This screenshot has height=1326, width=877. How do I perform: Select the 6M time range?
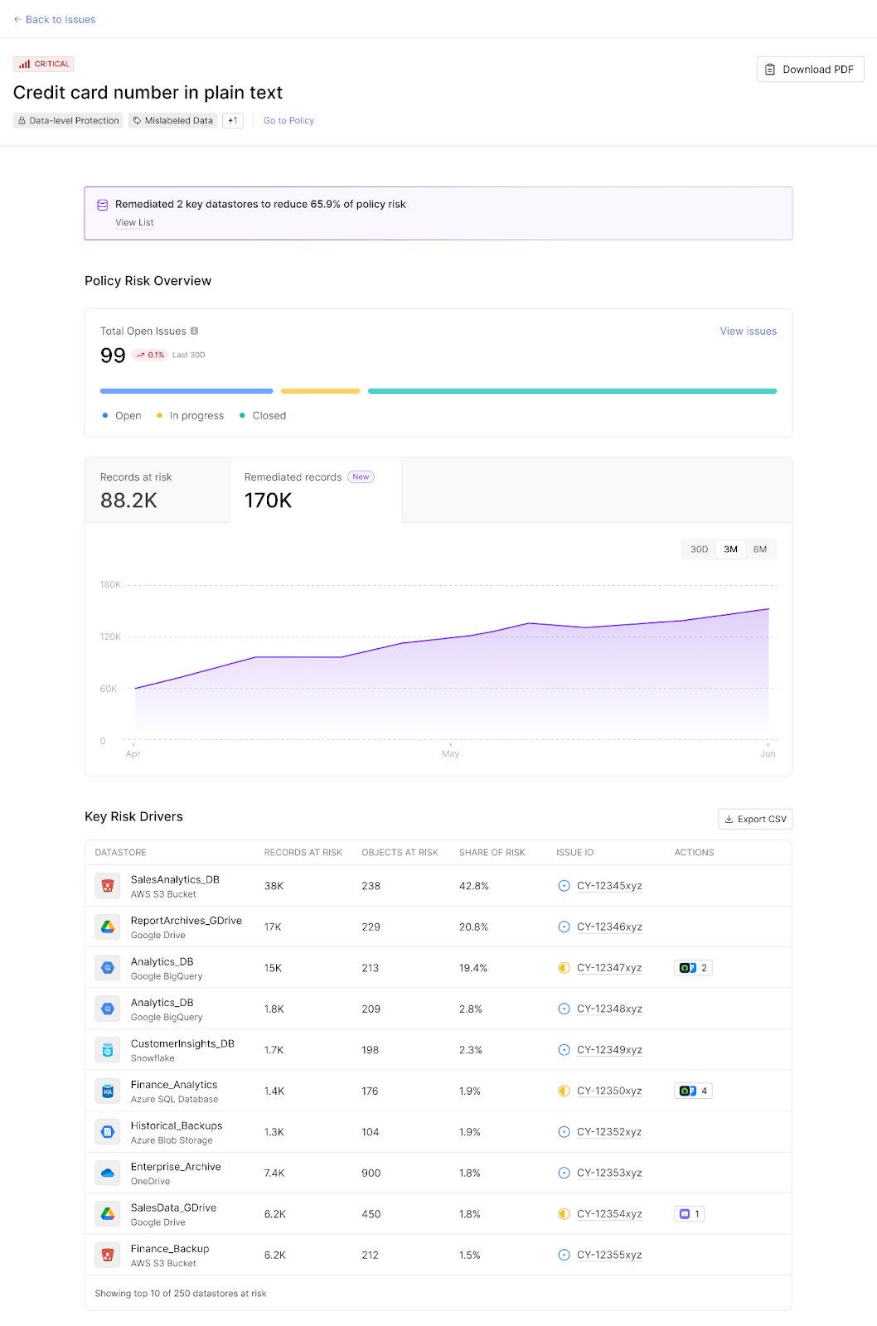tap(760, 549)
